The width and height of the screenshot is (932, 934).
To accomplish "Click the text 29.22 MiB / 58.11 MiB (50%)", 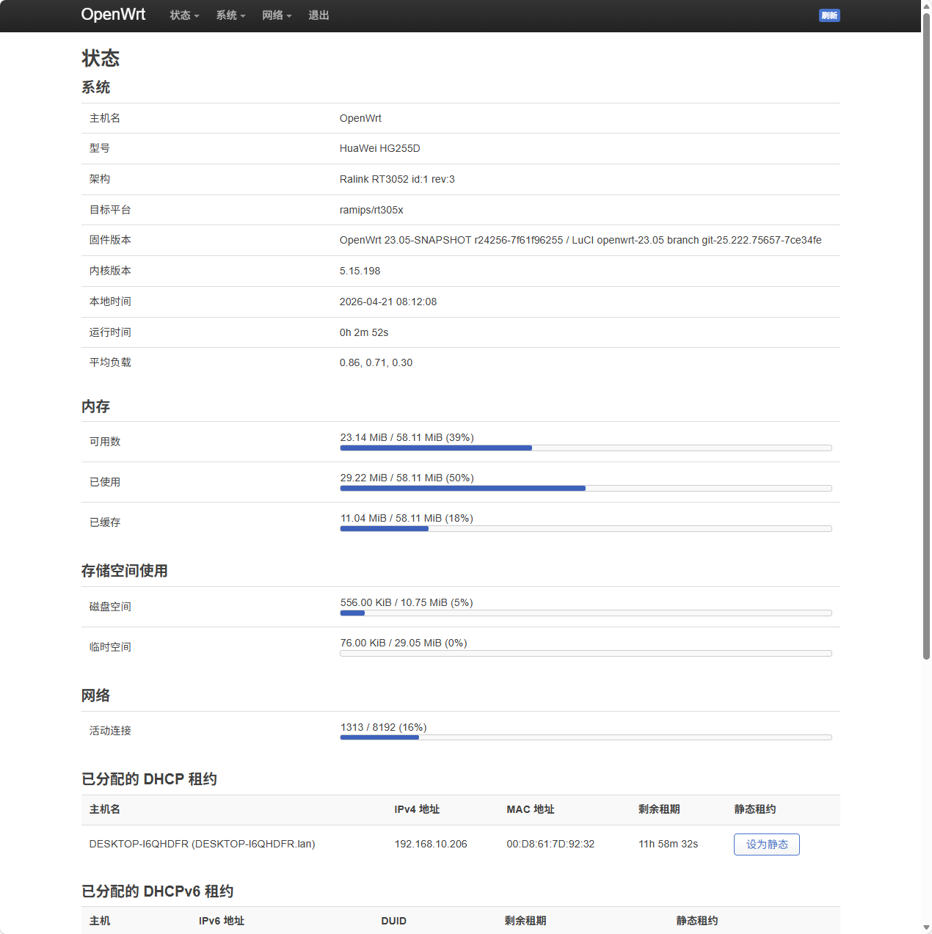I will click(x=407, y=478).
